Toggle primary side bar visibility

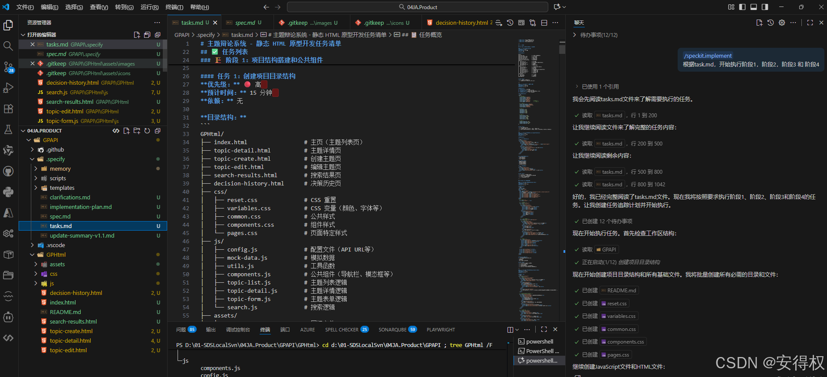point(742,7)
